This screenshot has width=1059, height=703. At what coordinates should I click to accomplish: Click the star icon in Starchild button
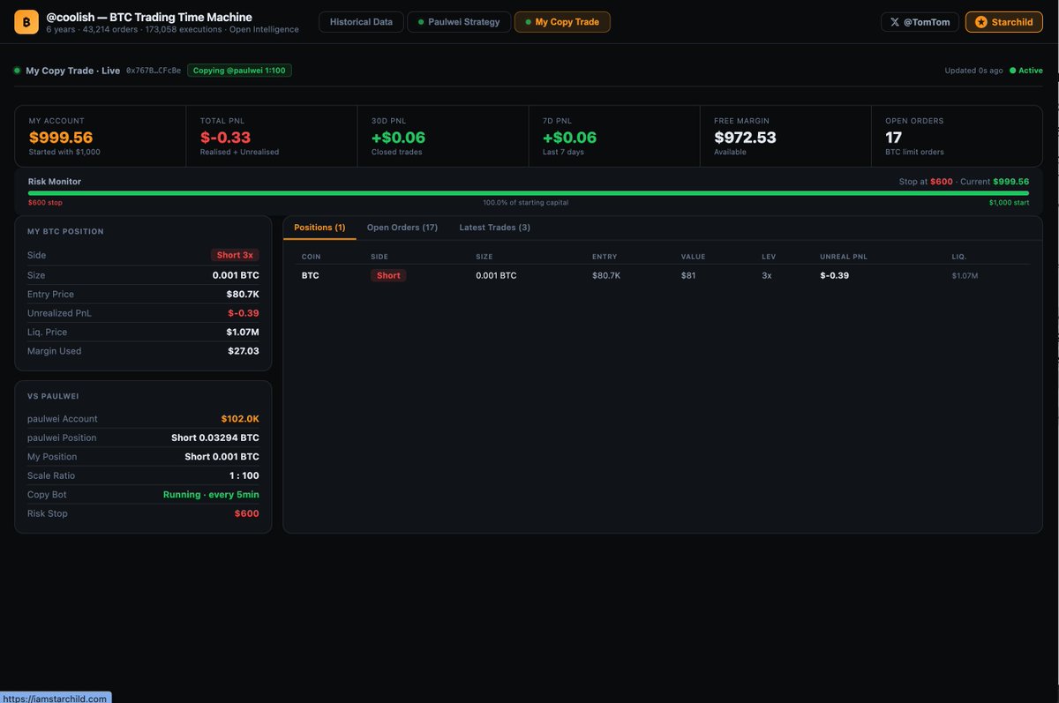click(x=980, y=22)
